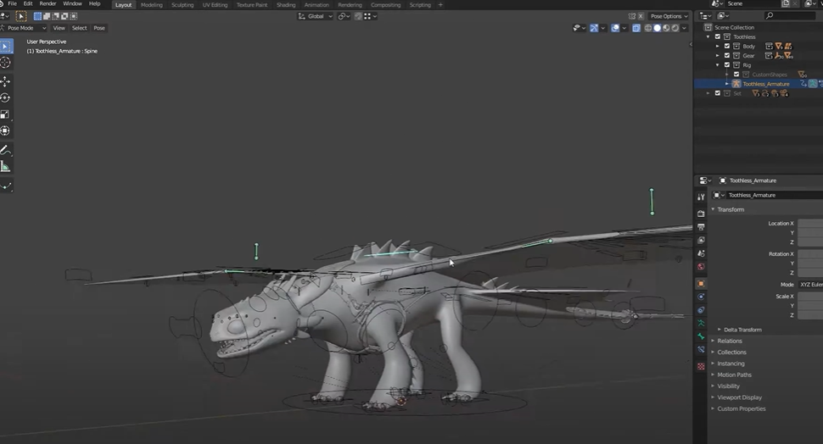Uncheck the Set collection checkbox
The image size is (823, 444).
718,93
